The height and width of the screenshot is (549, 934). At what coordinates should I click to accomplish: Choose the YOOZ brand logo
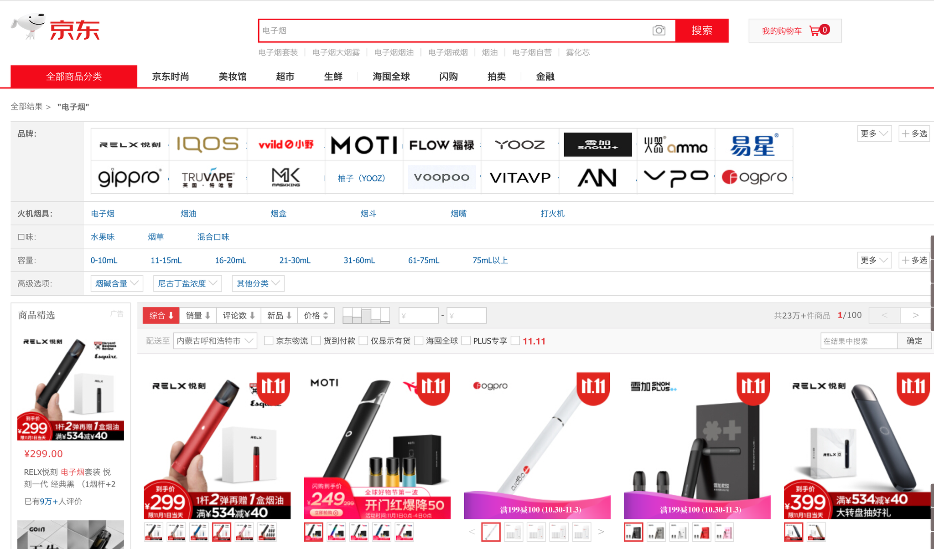[x=520, y=145]
